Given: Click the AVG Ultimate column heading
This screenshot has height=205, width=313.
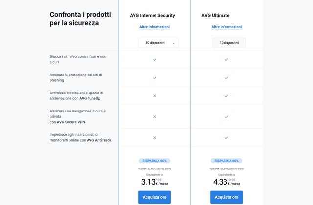Looking at the screenshot, I should (x=216, y=15).
